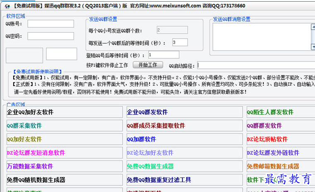Click the message box scroll down arrow
This screenshot has width=315, height=192.
[313, 47]
